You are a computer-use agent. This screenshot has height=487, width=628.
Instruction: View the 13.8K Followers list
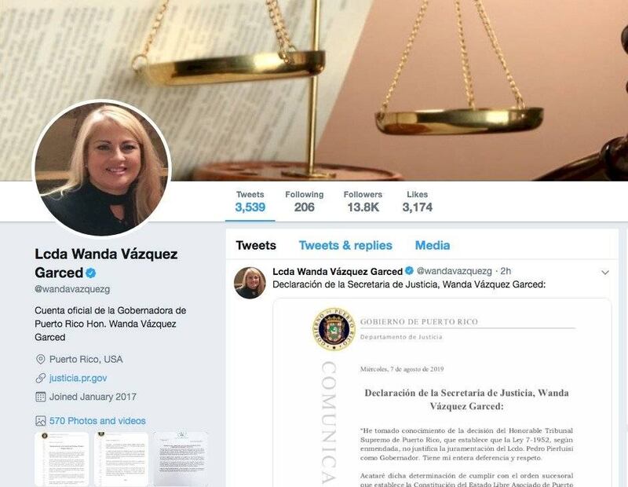tap(363, 202)
